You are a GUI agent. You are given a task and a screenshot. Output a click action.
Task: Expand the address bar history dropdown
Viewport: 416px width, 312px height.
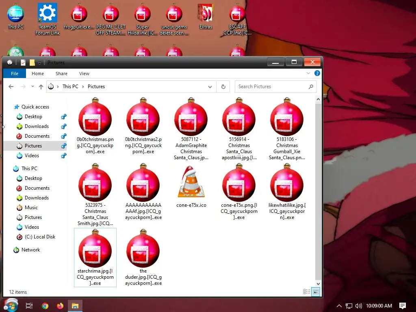(x=210, y=87)
